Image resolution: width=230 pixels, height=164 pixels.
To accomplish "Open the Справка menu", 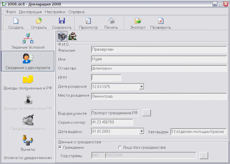I will click(x=76, y=12).
